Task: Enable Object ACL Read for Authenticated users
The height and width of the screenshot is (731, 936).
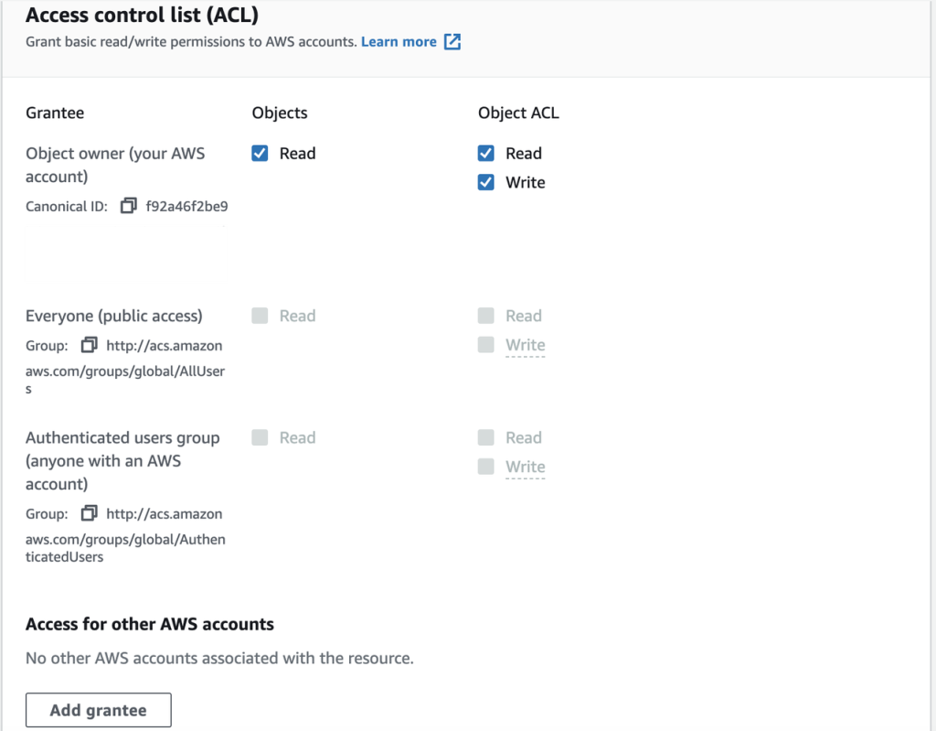Action: pyautogui.click(x=485, y=437)
